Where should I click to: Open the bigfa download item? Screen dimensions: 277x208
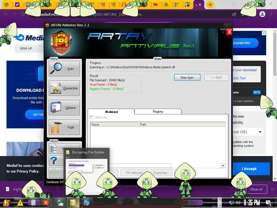pos(14,189)
